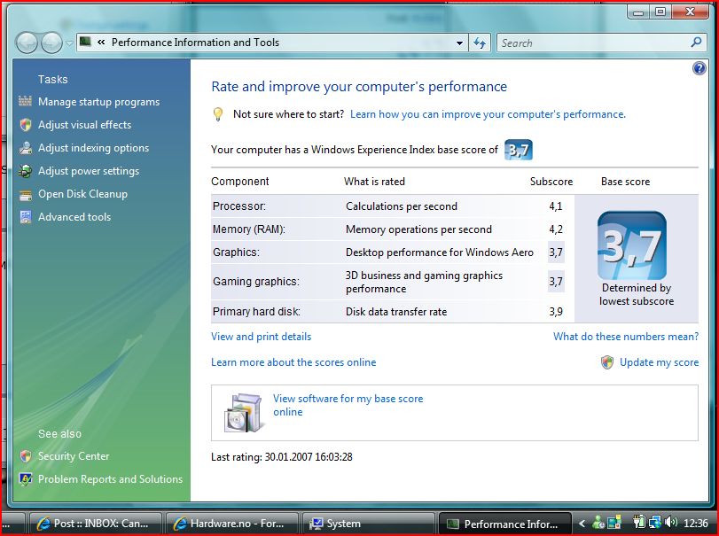Click the Graphics subscore 3,7
The image size is (719, 536).
click(556, 252)
